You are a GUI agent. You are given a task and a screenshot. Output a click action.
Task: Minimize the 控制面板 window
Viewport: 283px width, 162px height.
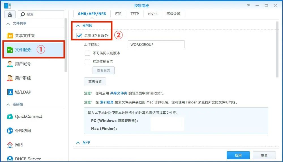click(257, 6)
